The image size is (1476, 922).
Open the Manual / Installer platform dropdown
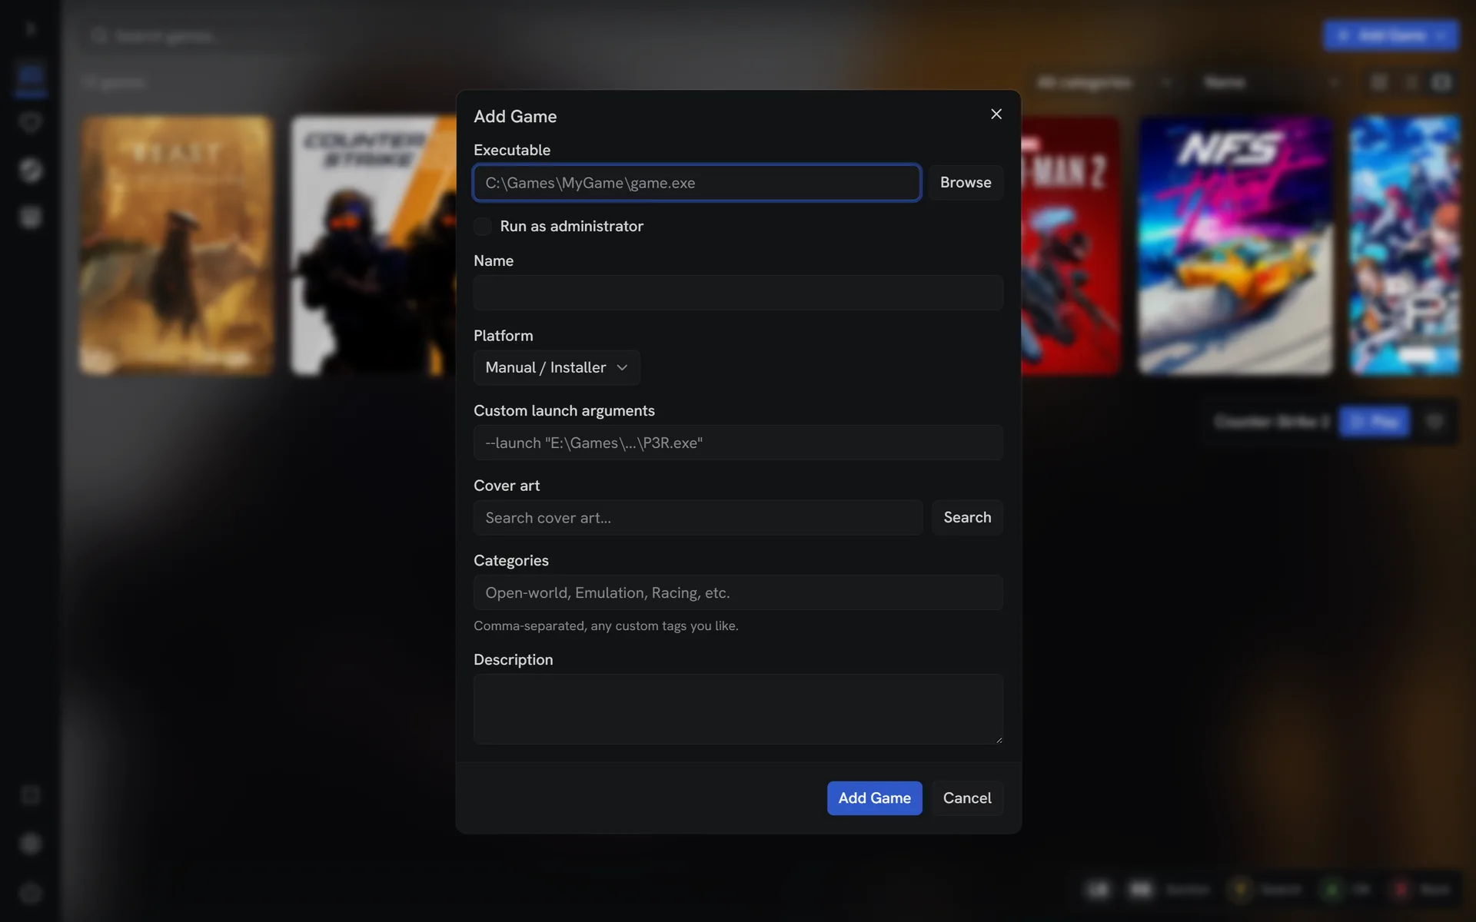557,367
